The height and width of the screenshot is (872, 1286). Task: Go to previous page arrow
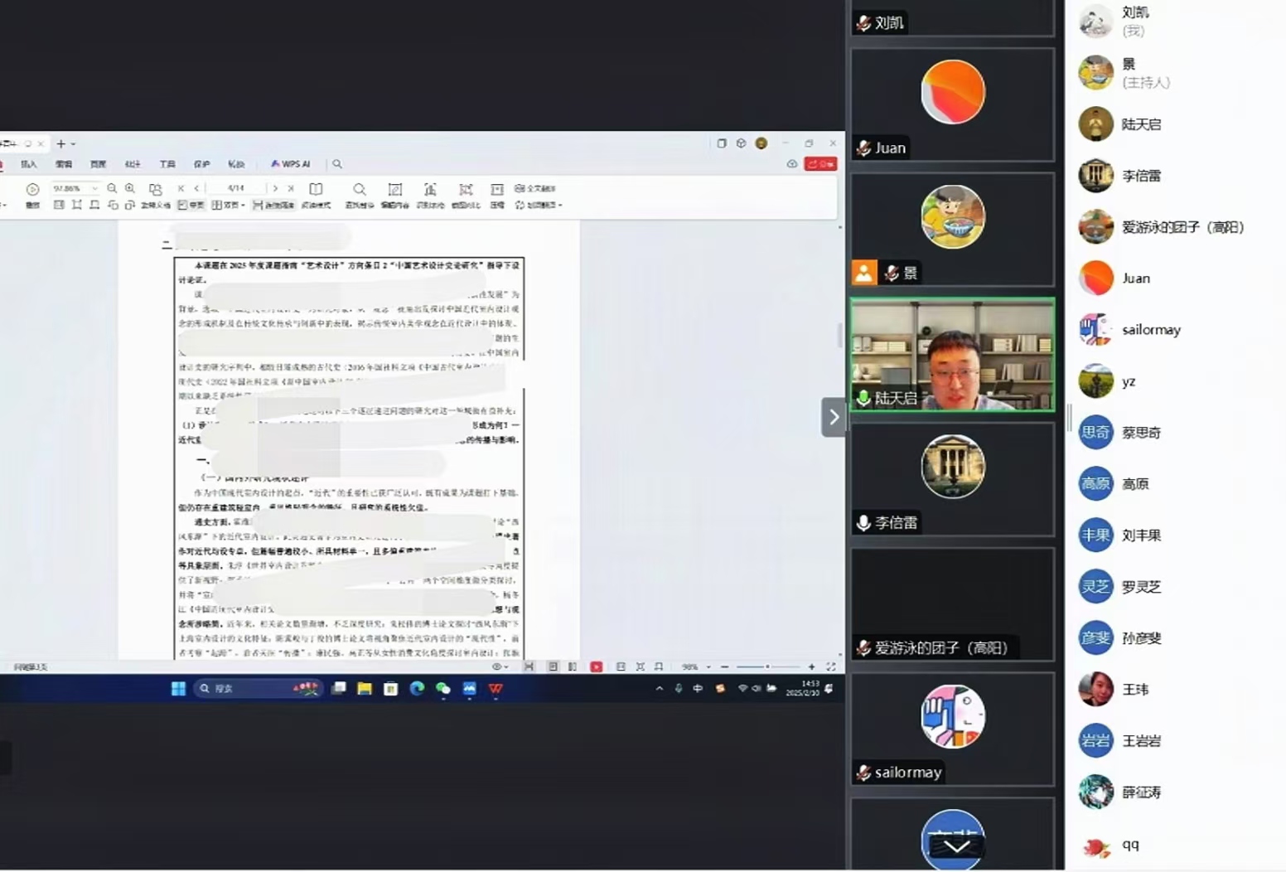[196, 189]
